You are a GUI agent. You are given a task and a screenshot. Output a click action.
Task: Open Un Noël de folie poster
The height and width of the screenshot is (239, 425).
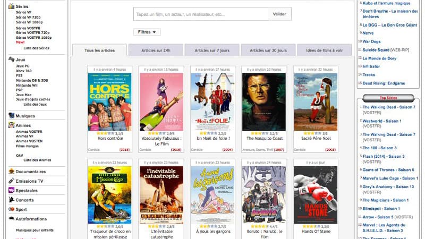[x=213, y=102]
